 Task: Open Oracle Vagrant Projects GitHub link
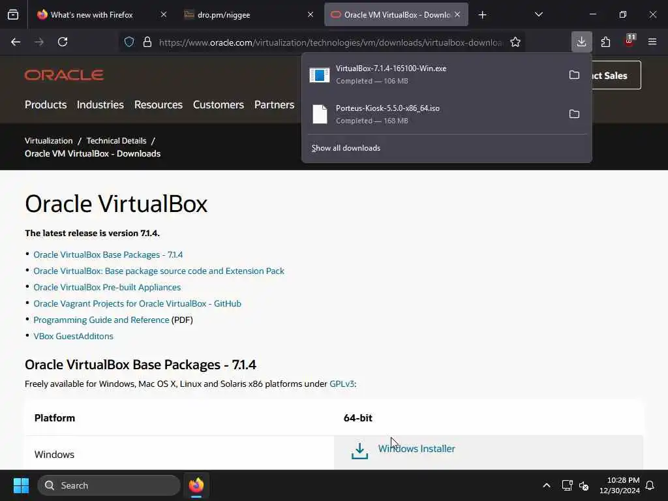click(137, 303)
